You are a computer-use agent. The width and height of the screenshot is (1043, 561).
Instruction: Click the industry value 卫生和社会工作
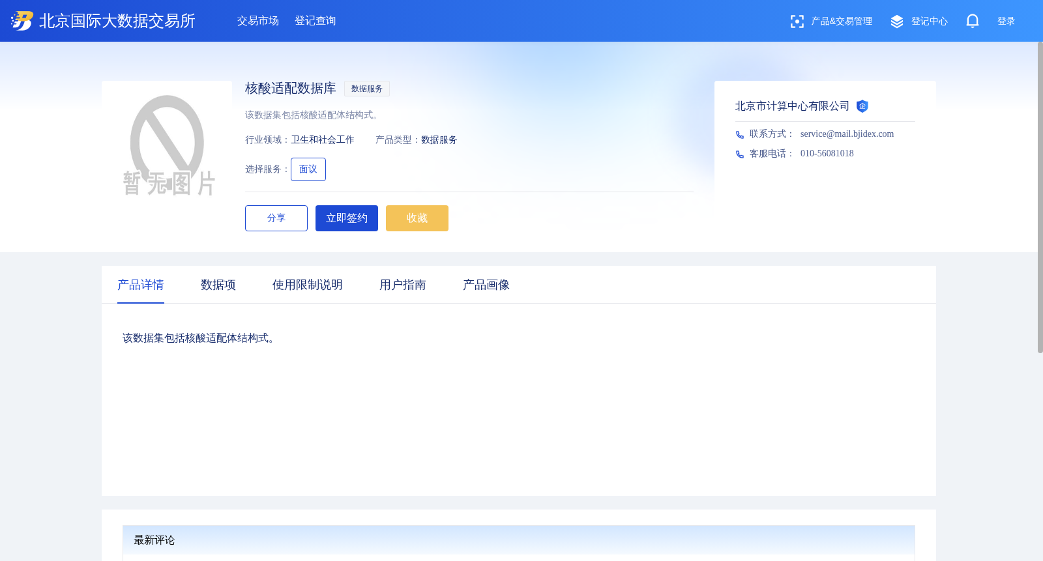tap(323, 140)
